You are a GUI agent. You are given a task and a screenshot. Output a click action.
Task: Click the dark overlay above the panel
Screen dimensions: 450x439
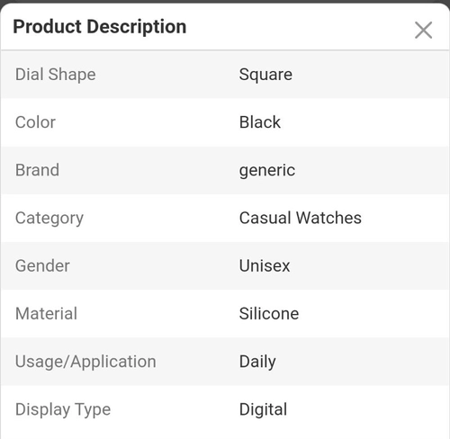(x=225, y=1)
